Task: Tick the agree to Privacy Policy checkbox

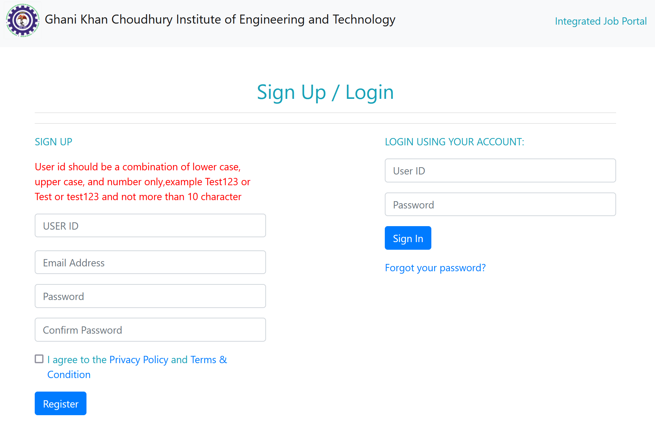Action: point(39,359)
